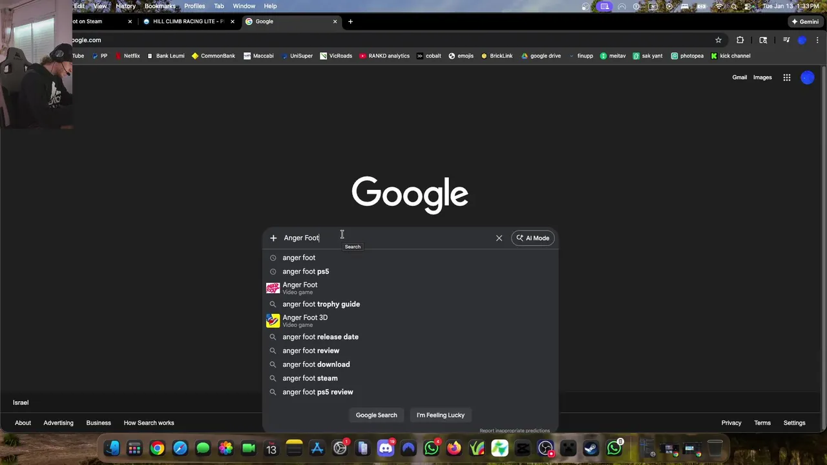Open the Gemini panel button

[x=805, y=21]
